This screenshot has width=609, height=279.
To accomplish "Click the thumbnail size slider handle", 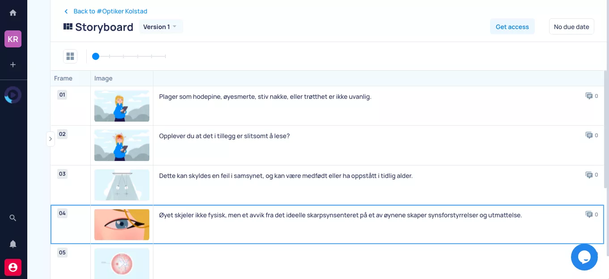I will [96, 56].
